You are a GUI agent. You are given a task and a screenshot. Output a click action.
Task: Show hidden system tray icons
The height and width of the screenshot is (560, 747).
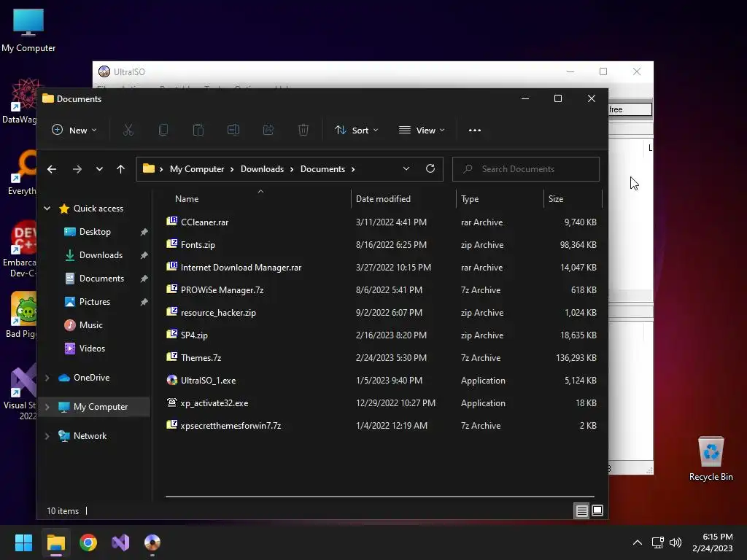pyautogui.click(x=638, y=542)
